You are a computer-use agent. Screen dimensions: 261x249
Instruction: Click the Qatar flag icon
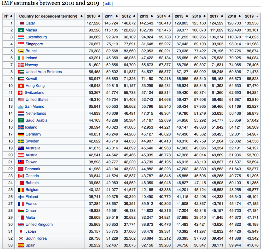click(21, 23)
